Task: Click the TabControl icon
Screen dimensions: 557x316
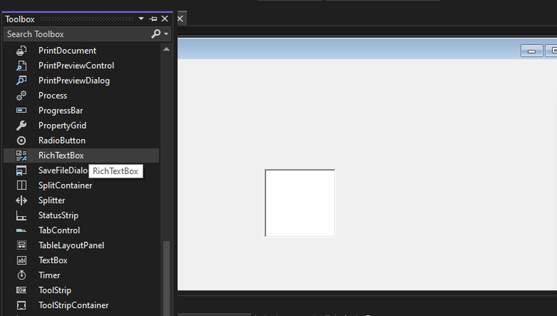Action: pyautogui.click(x=21, y=230)
